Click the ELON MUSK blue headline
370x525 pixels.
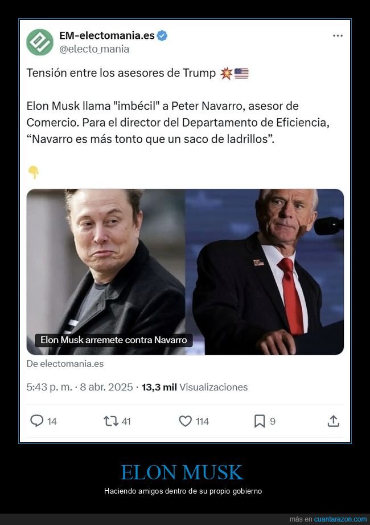pos(182,472)
